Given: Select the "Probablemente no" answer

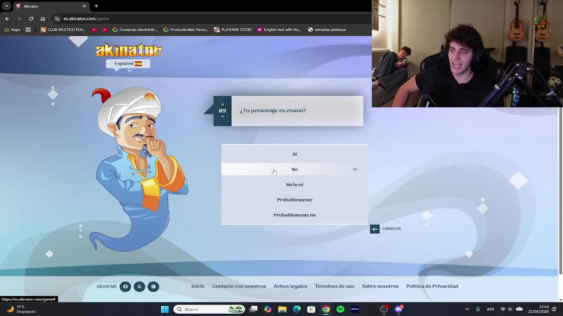Looking at the screenshot, I should click(x=294, y=215).
